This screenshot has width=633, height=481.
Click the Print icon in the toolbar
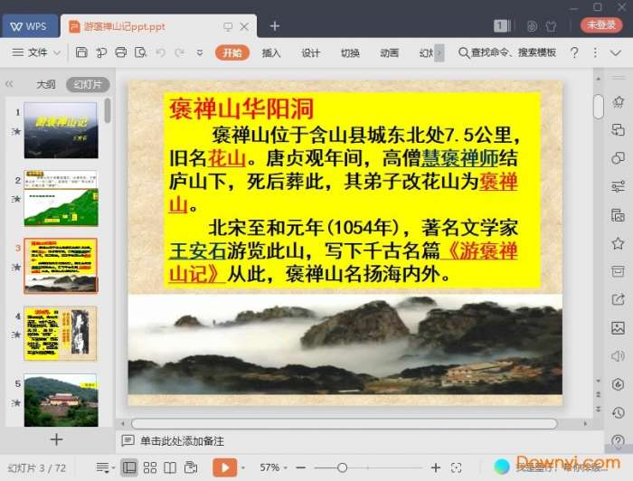tap(120, 52)
